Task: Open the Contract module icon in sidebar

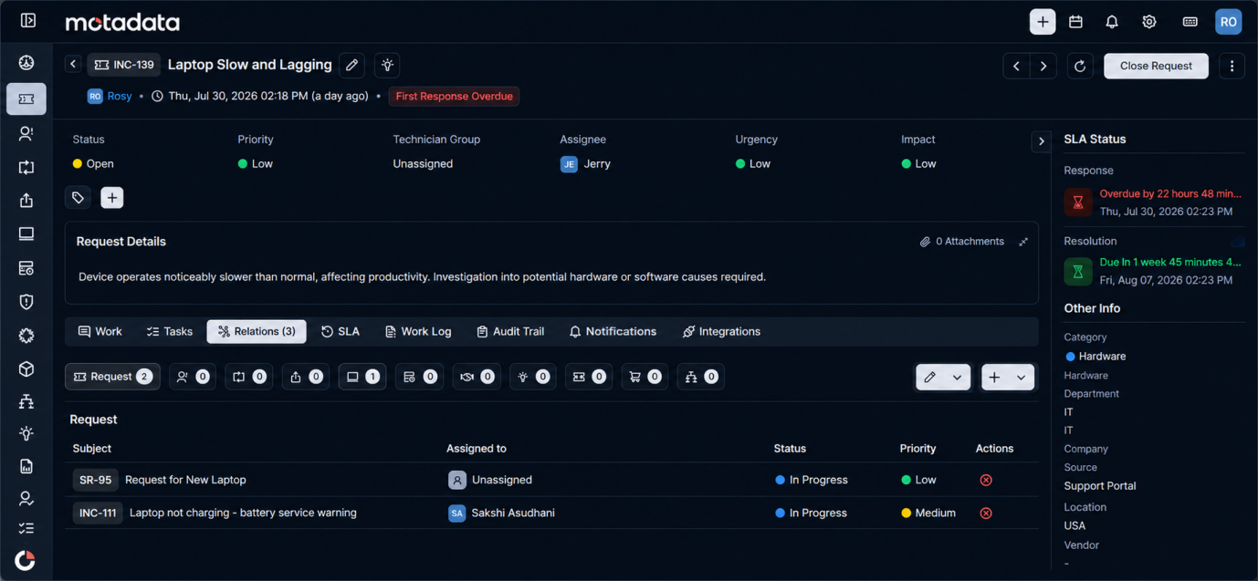Action: coord(26,268)
